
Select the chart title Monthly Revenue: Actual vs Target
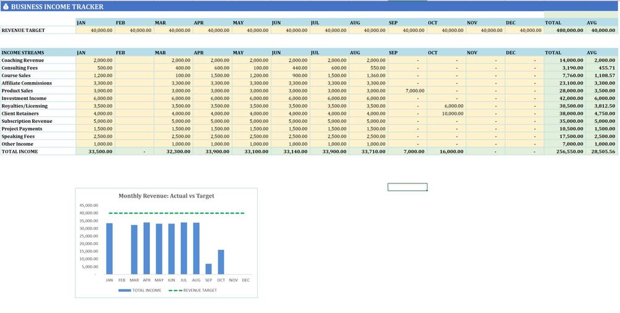[167, 196]
